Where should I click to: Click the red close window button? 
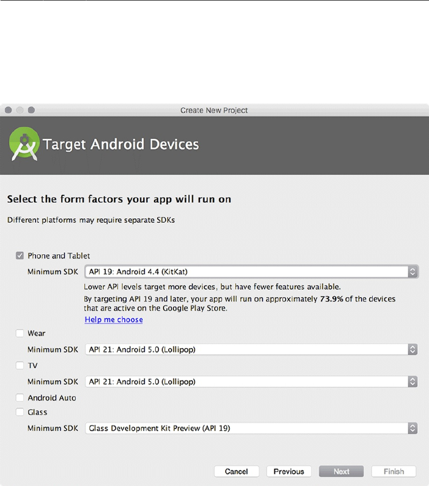click(8, 110)
